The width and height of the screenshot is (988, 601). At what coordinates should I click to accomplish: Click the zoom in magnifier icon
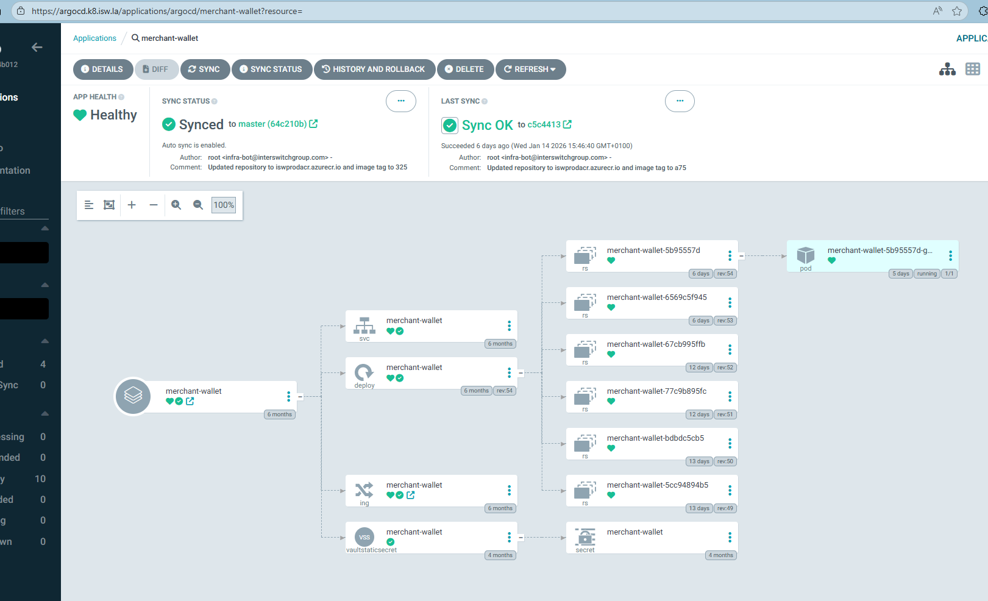click(x=176, y=205)
